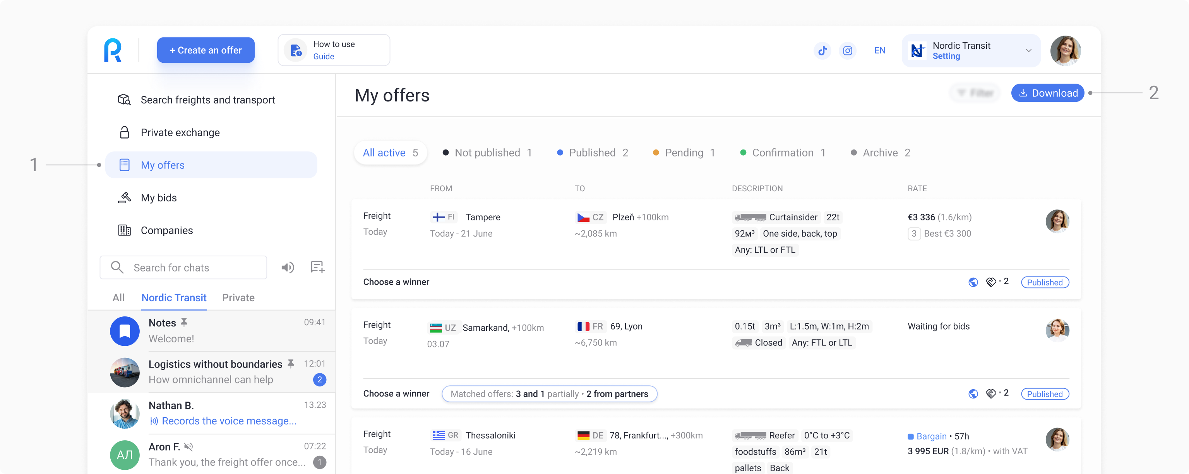Viewport: 1189px width, 474px height.
Task: Click Published status badge on Tampere offer
Action: click(x=1045, y=282)
